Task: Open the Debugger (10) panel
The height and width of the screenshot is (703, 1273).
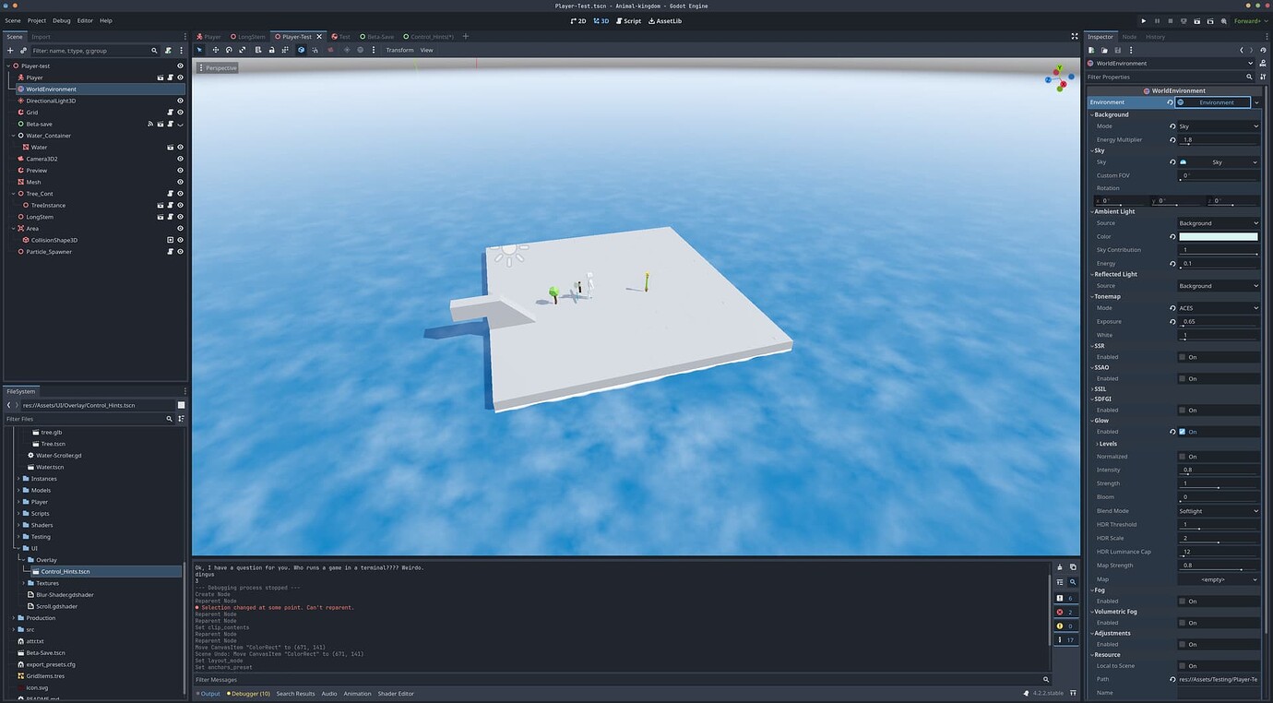Action: [x=250, y=694]
